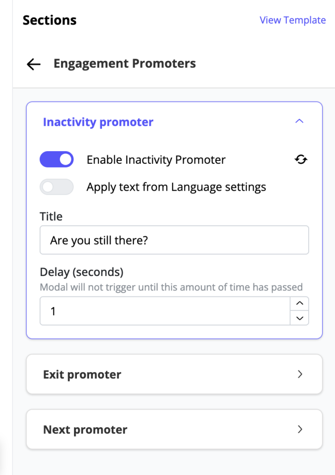Select the Exit promoter section title

(x=82, y=375)
